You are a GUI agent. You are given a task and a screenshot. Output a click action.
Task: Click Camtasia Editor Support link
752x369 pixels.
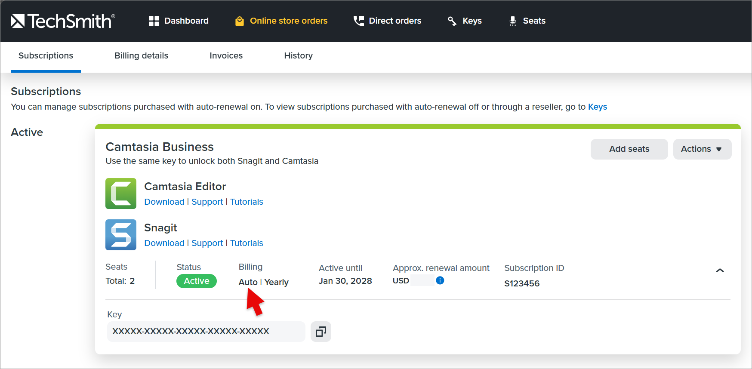click(x=207, y=202)
